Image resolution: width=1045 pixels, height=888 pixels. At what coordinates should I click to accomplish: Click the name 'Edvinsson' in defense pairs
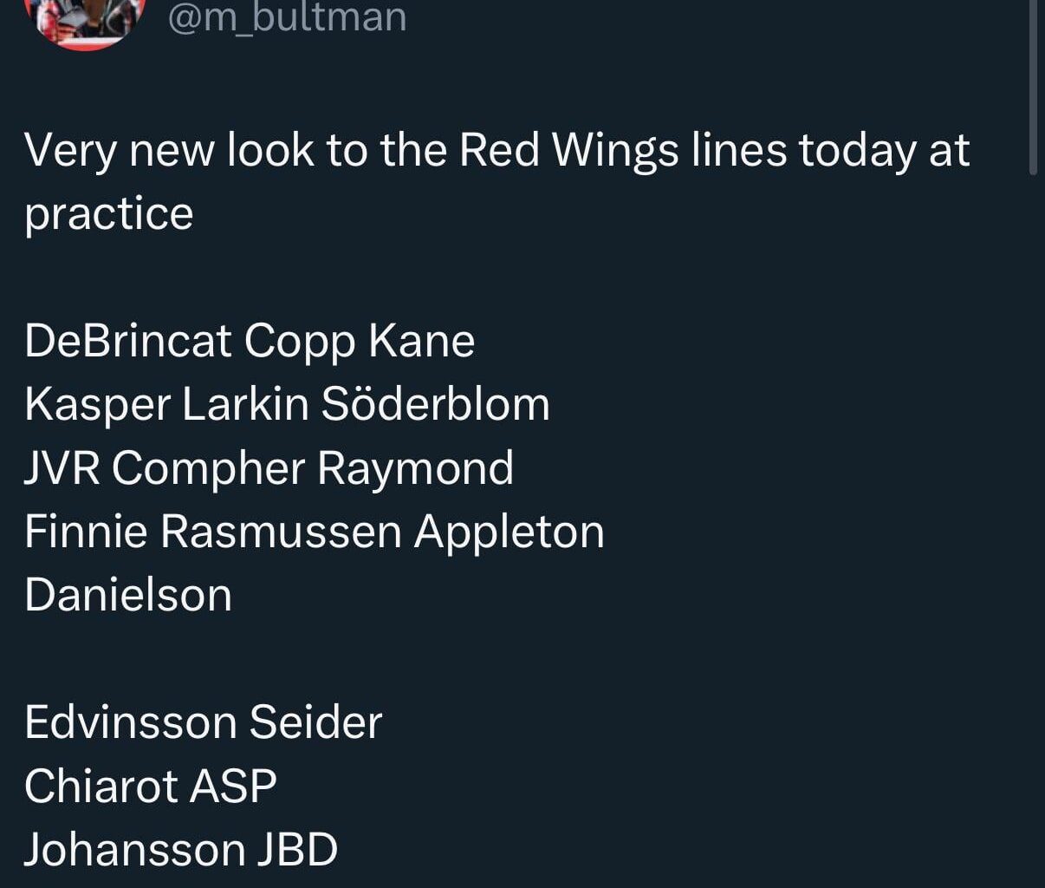point(130,721)
